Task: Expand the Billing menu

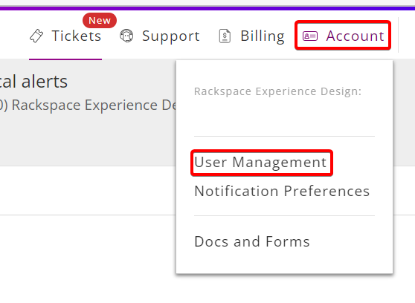Action: coord(251,36)
